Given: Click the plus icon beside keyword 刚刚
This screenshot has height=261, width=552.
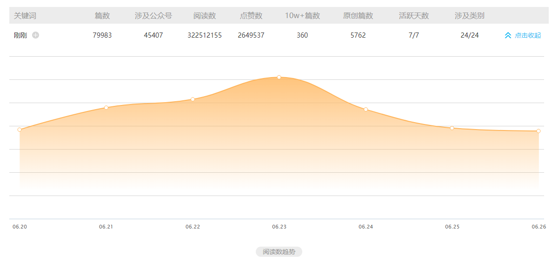Looking at the screenshot, I should (36, 35).
